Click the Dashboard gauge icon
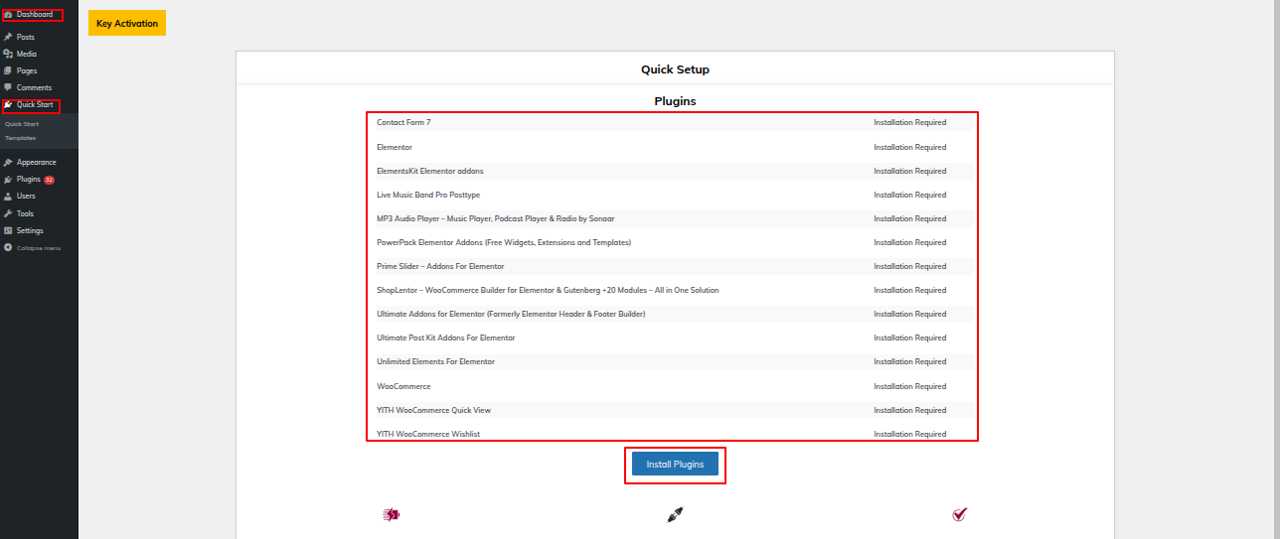This screenshot has width=1280, height=539. [x=8, y=15]
